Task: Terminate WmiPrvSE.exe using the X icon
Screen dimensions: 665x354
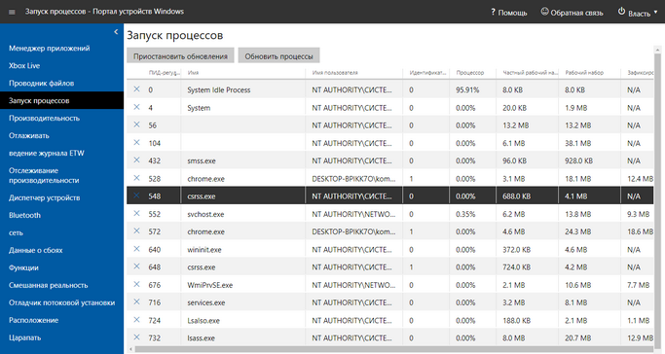Action: pyautogui.click(x=136, y=284)
